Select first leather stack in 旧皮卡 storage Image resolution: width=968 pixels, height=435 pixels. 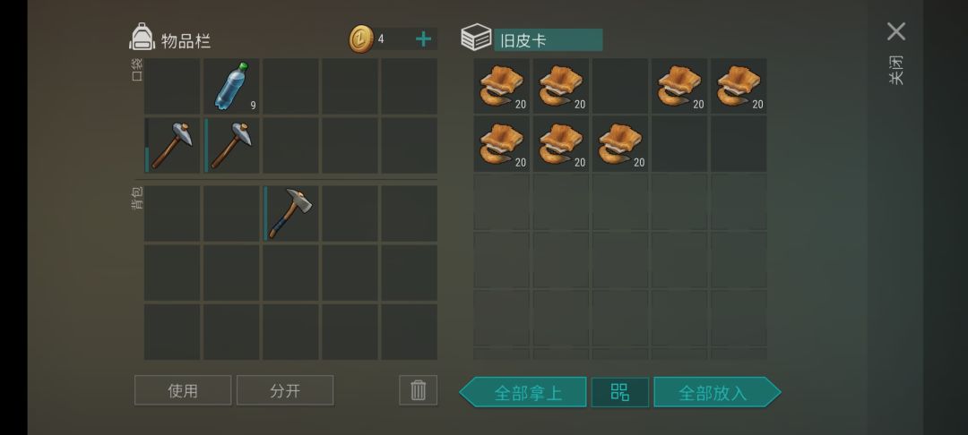click(x=501, y=86)
